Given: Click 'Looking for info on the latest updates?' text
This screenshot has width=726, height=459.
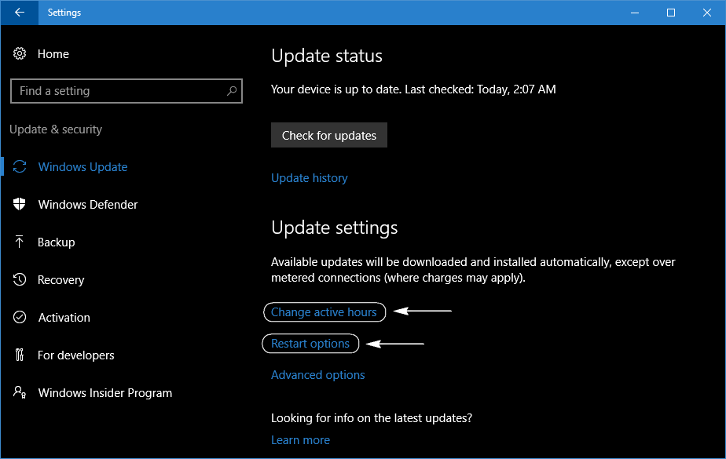Looking at the screenshot, I should [372, 418].
